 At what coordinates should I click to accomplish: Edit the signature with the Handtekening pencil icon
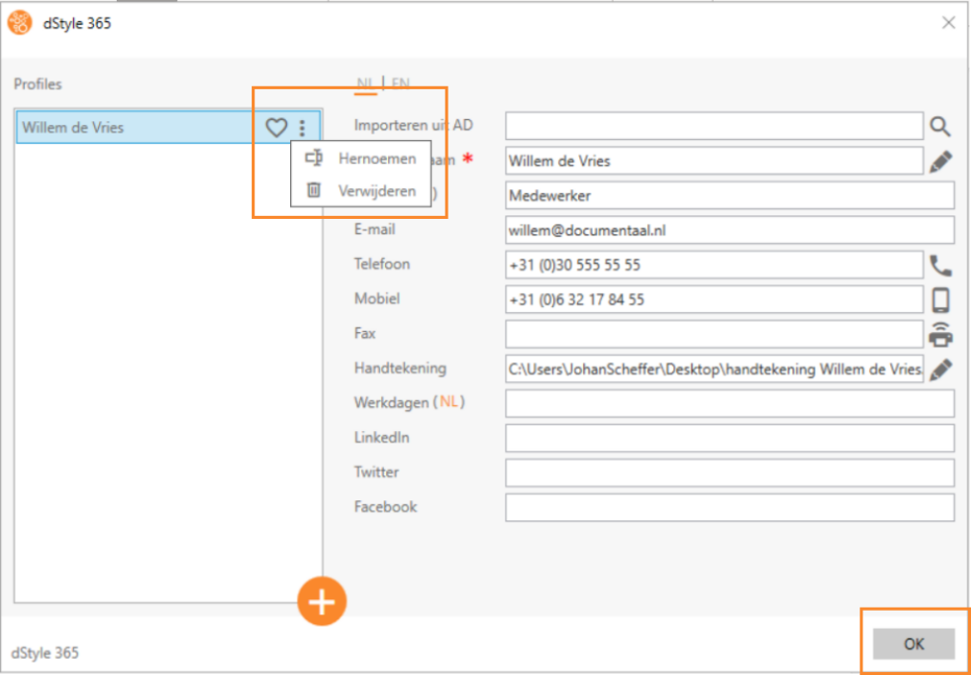(x=940, y=370)
